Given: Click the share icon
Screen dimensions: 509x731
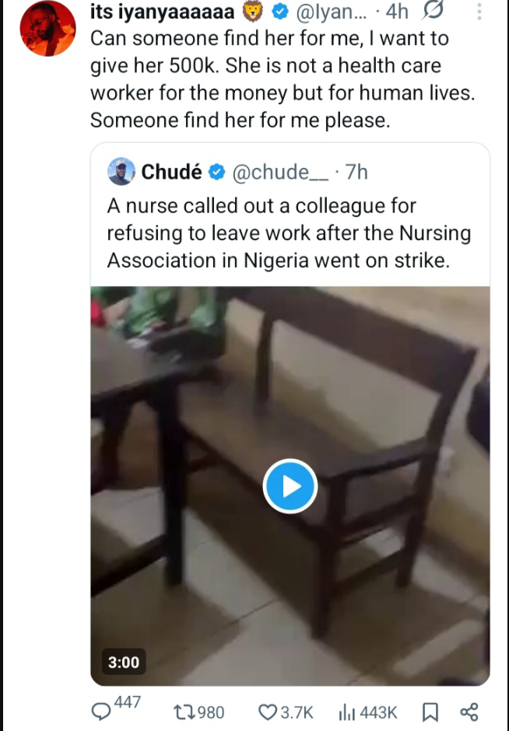Looking at the screenshot, I should [x=469, y=712].
